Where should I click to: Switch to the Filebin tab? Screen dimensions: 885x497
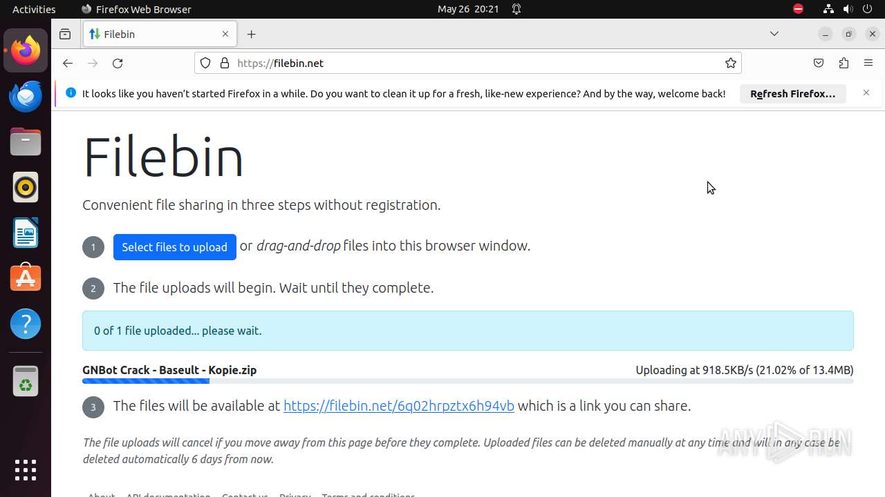[x=160, y=34]
